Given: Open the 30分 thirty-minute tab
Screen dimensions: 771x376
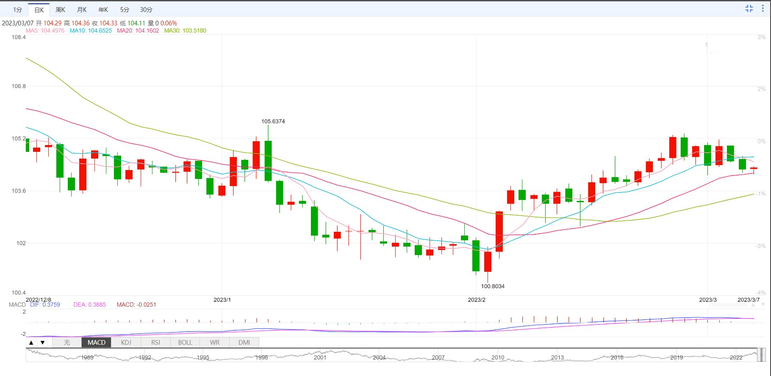Looking at the screenshot, I should (x=146, y=10).
